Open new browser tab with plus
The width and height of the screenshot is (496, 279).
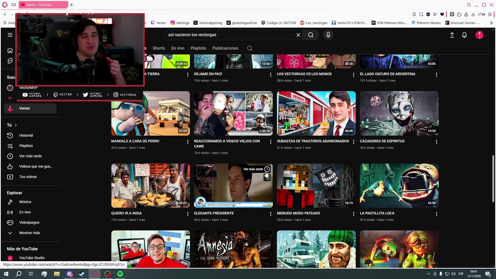pos(71,5)
